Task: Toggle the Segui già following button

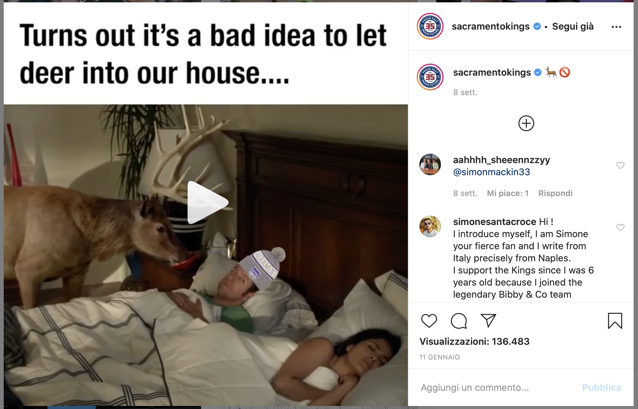Action: coord(573,26)
